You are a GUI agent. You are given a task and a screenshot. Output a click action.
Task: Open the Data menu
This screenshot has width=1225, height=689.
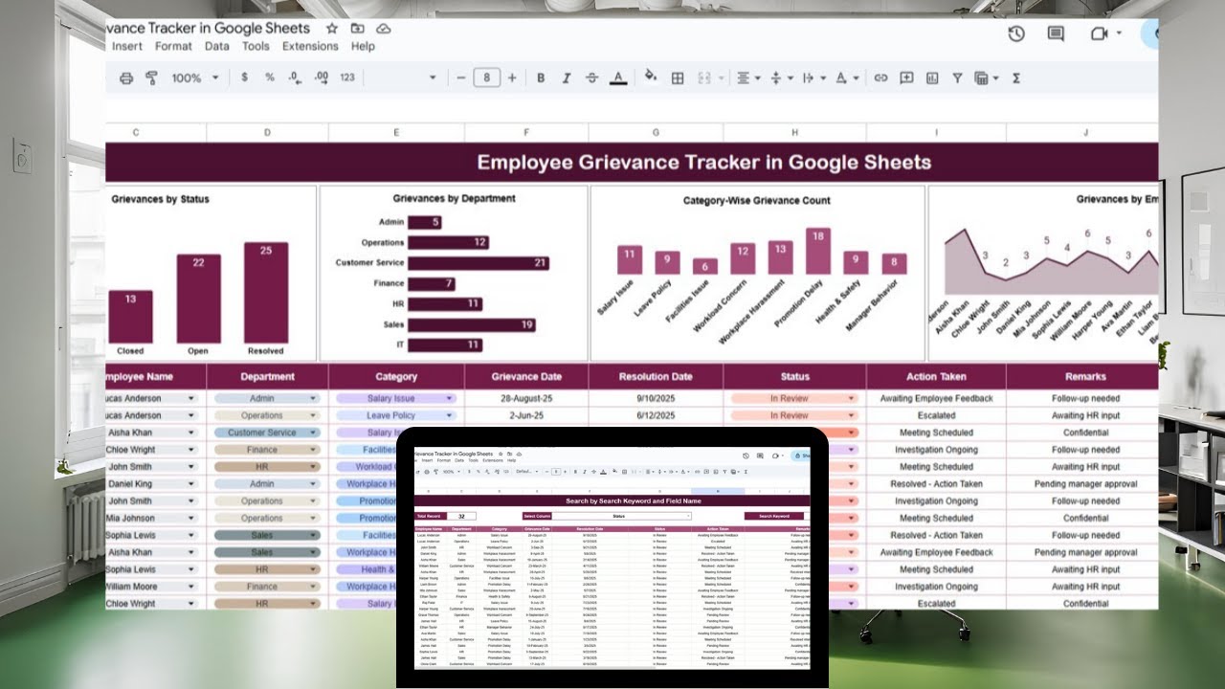pyautogui.click(x=217, y=46)
